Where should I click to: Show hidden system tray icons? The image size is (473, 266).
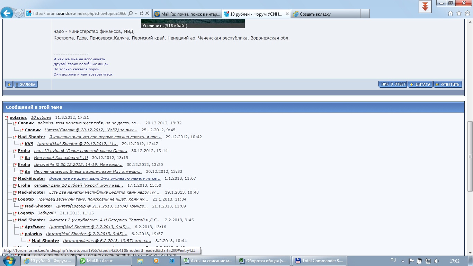(403, 261)
